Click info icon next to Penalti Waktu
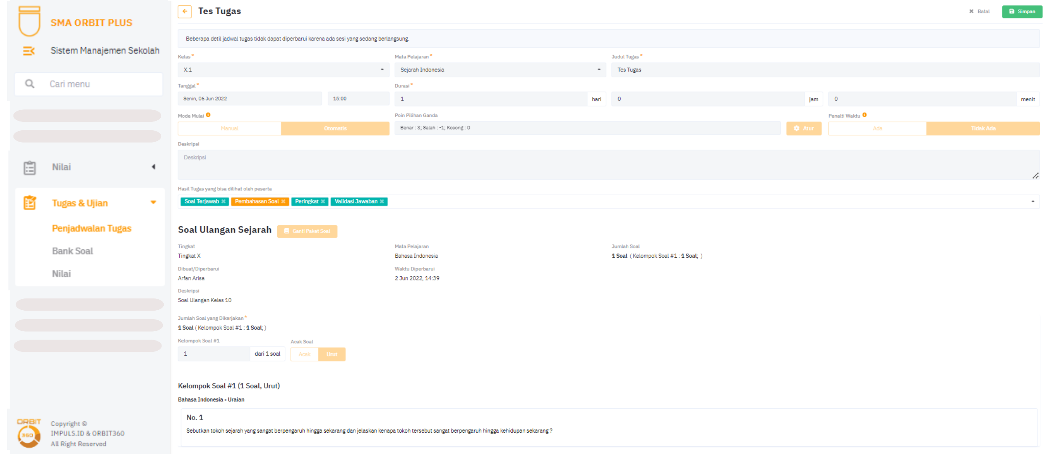The height and width of the screenshot is (454, 1052). [865, 115]
